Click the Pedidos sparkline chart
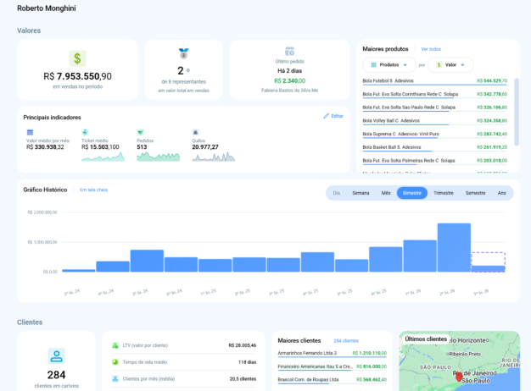The image size is (531, 391). (158, 157)
